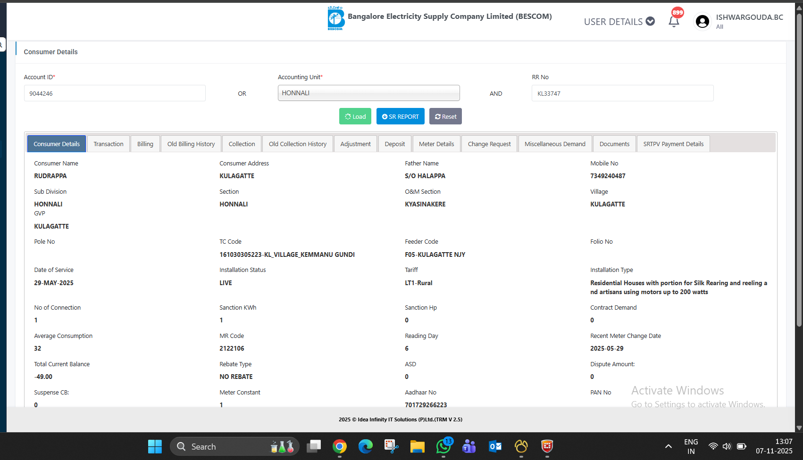Screen dimensions: 803x460
Task: Open File Explorer from the taskbar
Action: pyautogui.click(x=417, y=446)
